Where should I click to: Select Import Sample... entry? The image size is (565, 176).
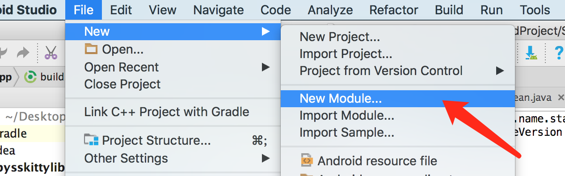coord(347,133)
